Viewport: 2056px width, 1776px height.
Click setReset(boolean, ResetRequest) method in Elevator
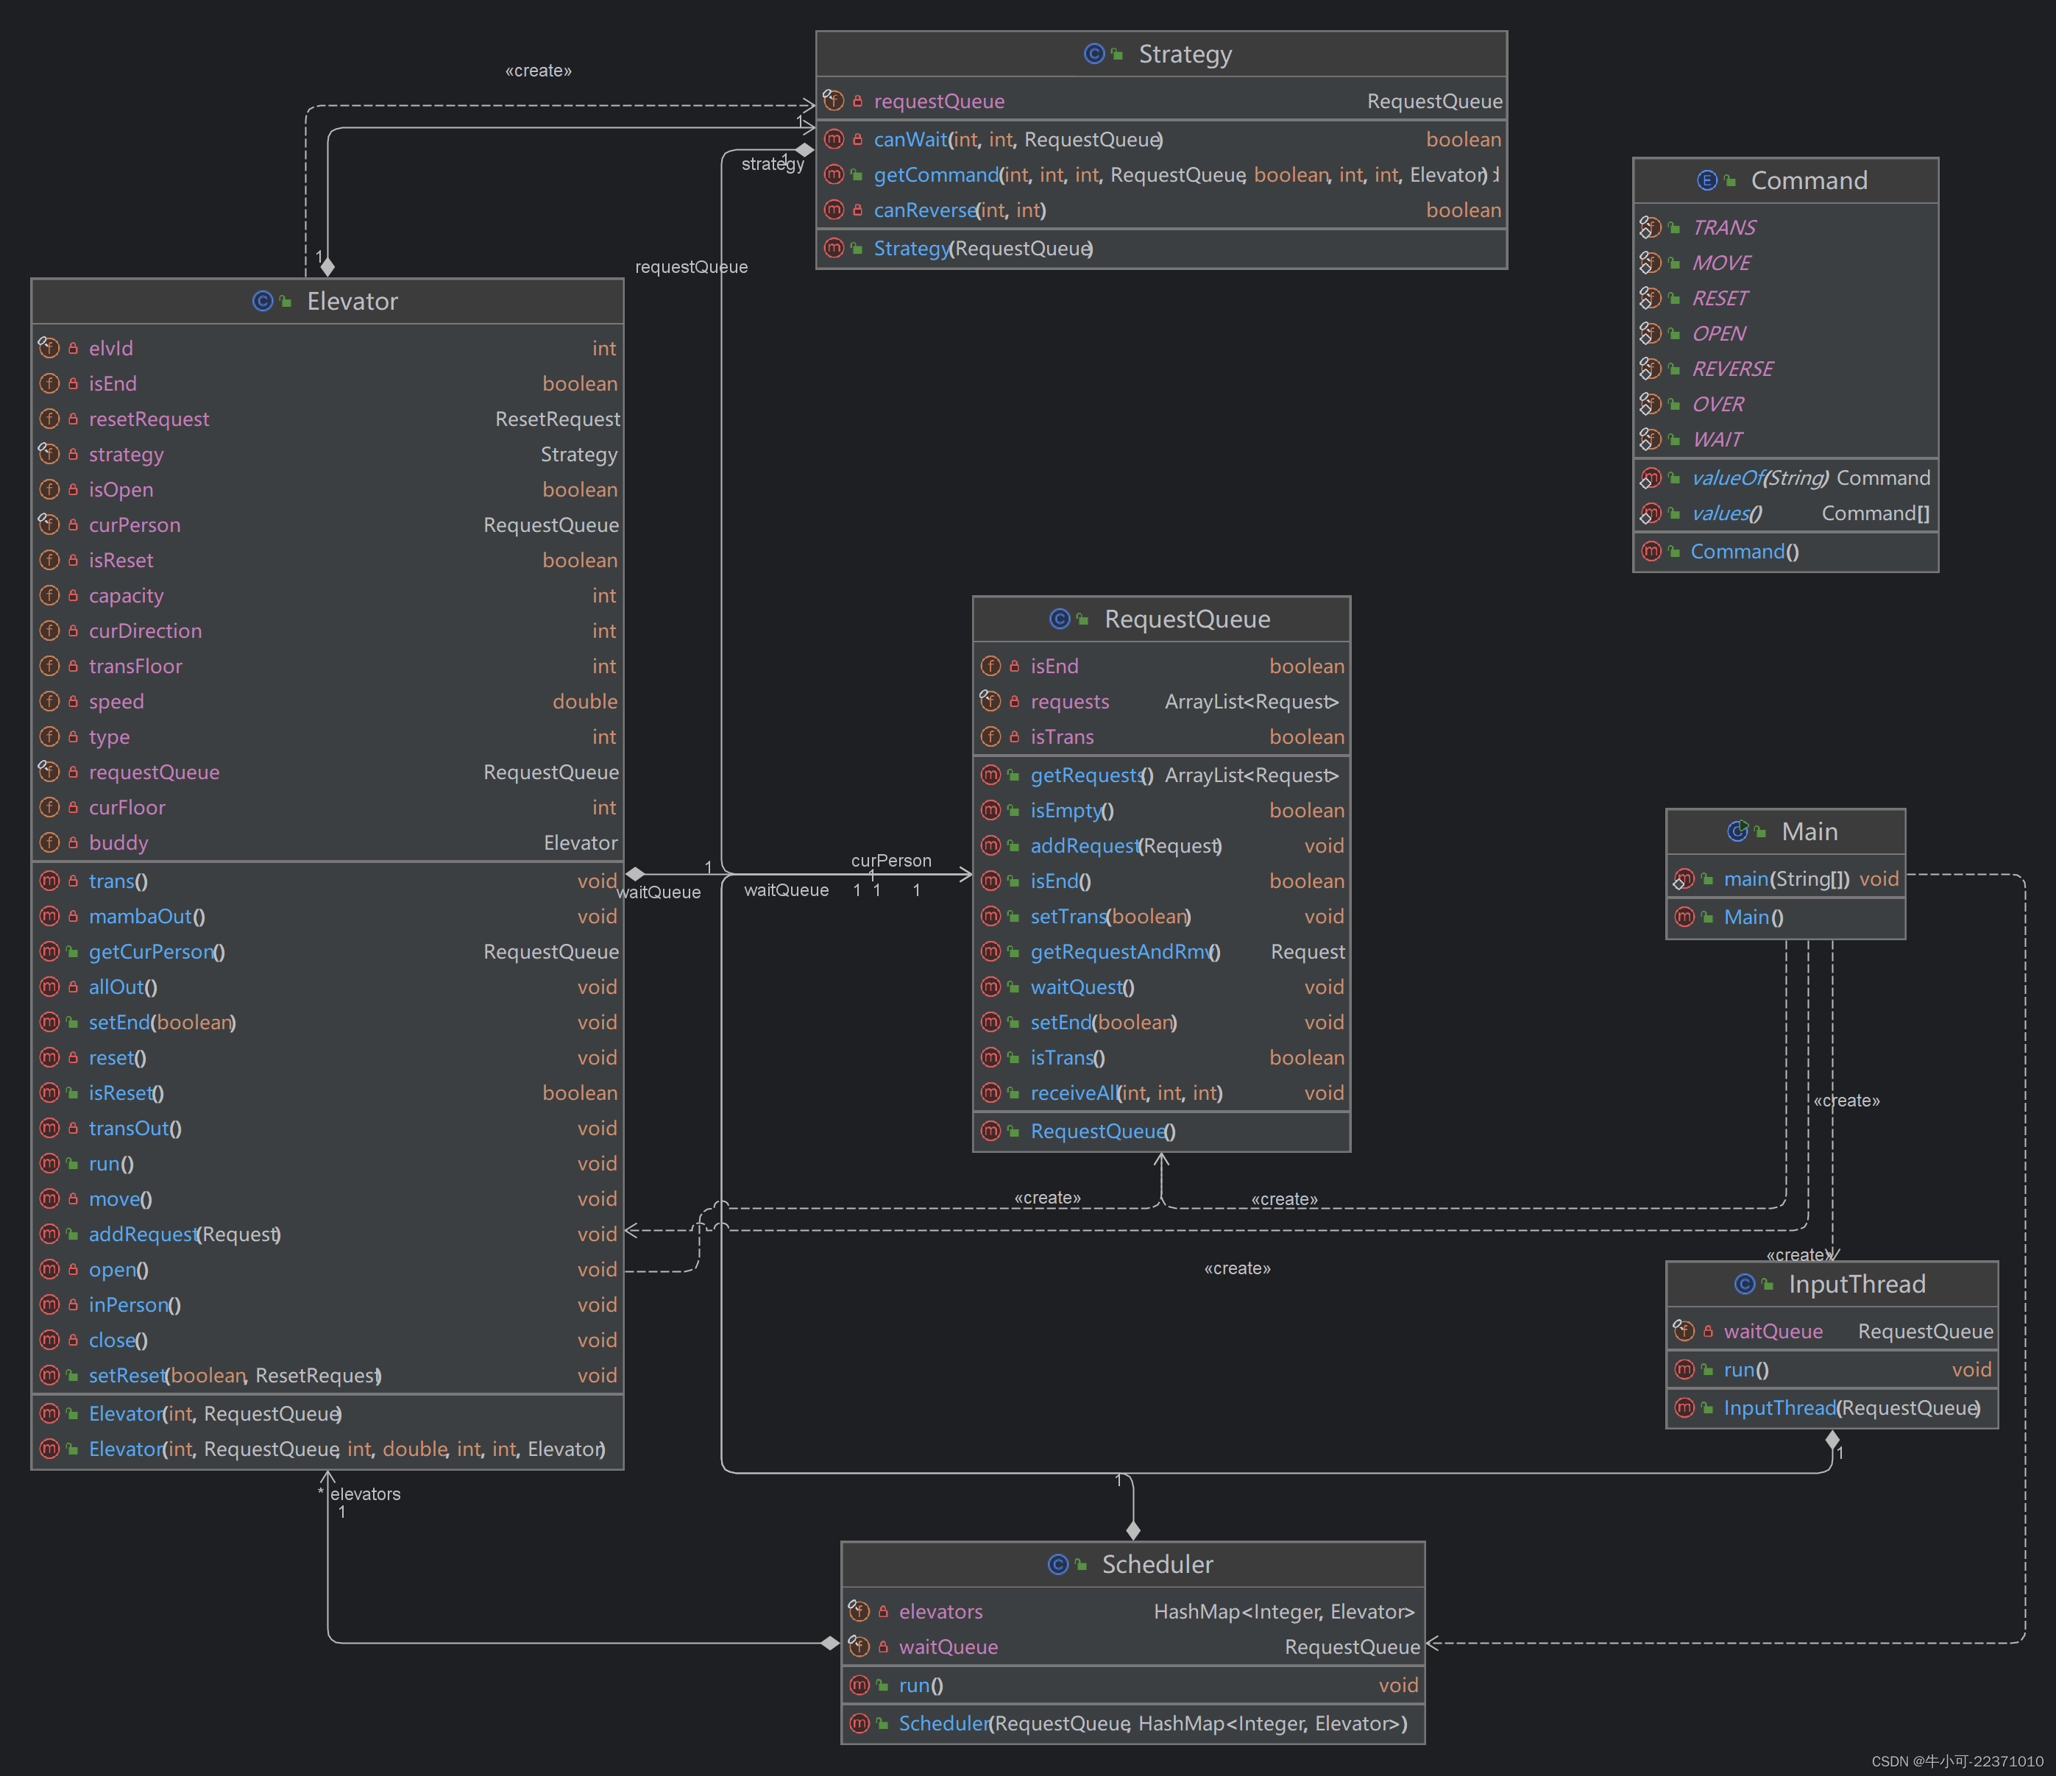point(328,1375)
